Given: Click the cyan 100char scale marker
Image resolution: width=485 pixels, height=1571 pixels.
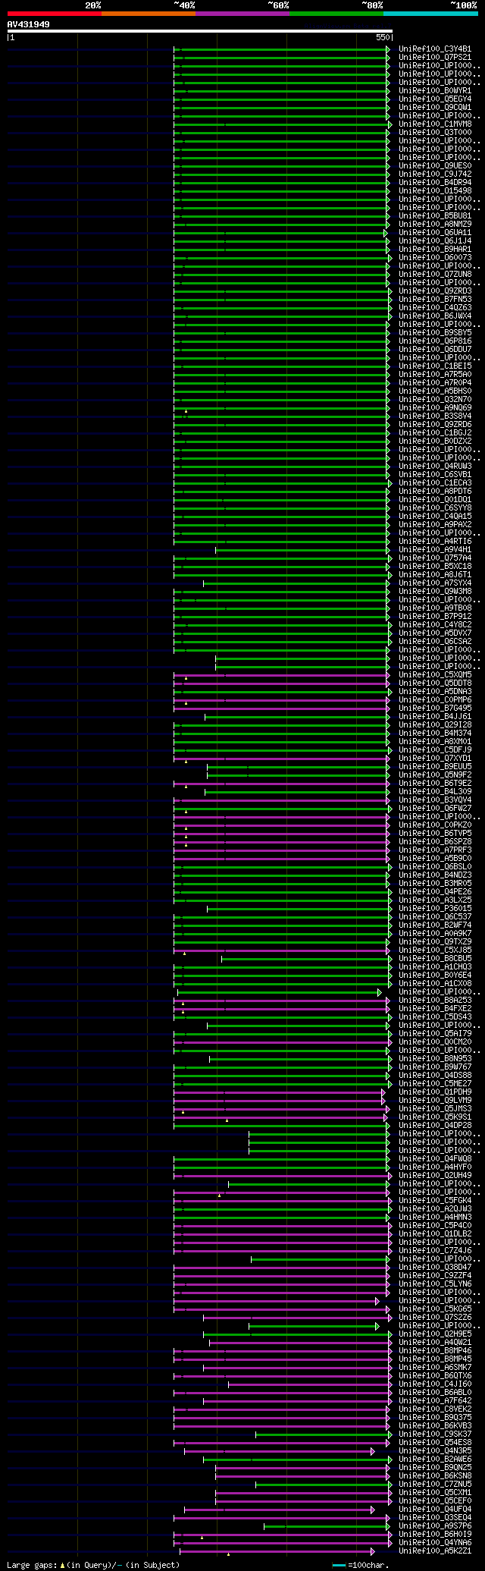Looking at the screenshot, I should (339, 1566).
